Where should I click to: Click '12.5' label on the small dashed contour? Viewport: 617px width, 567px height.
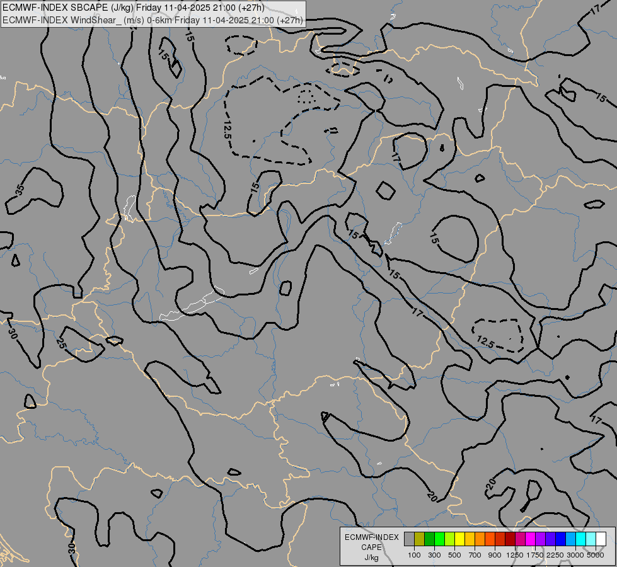tap(485, 341)
